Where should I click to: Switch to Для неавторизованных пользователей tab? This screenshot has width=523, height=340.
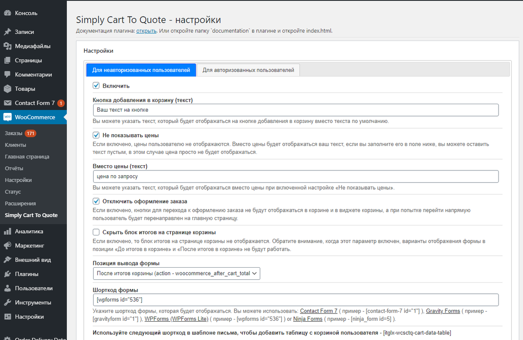(x=141, y=70)
